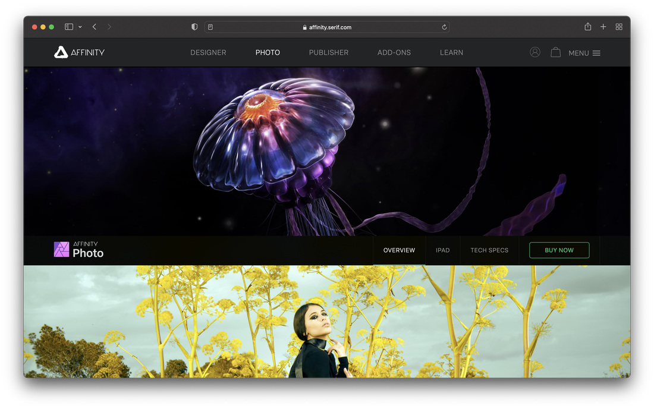Click the Safari privacy shield icon
Image resolution: width=654 pixels, height=409 pixels.
click(194, 27)
